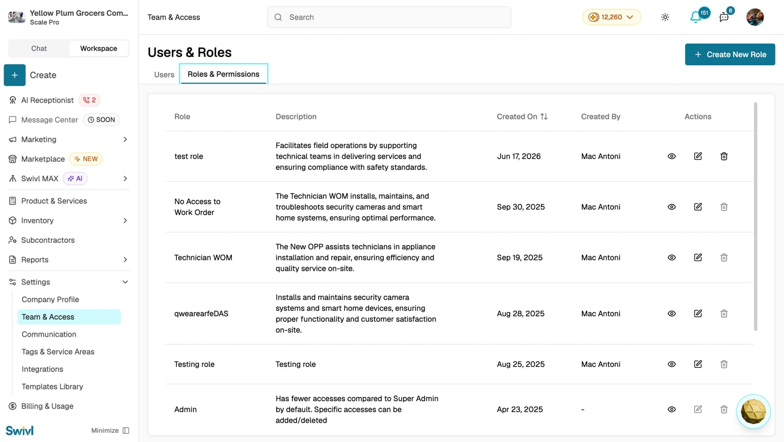Click the Settings sliders icon
This screenshot has width=784, height=442.
click(13, 282)
